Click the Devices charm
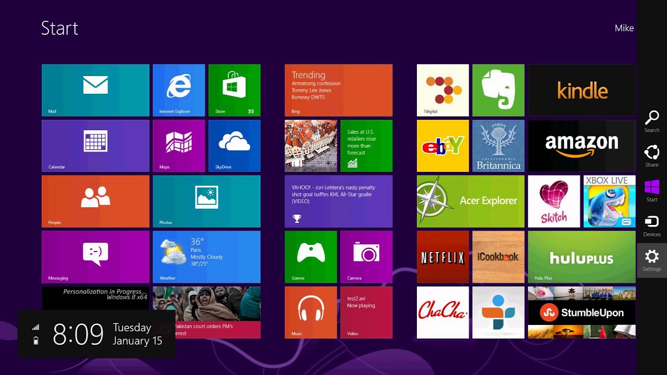 652,226
